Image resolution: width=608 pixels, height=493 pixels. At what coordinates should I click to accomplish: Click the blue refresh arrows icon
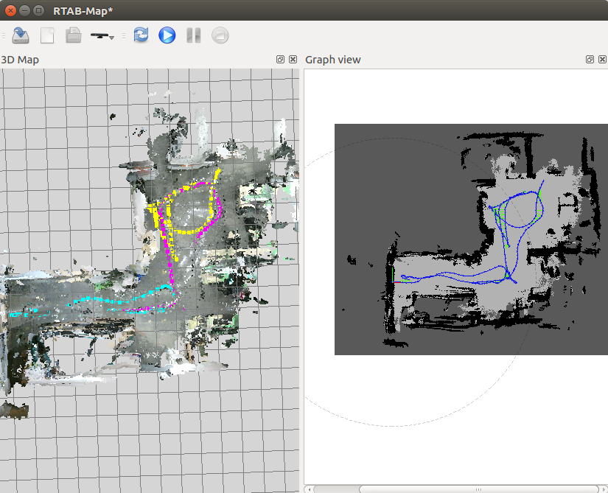click(141, 35)
